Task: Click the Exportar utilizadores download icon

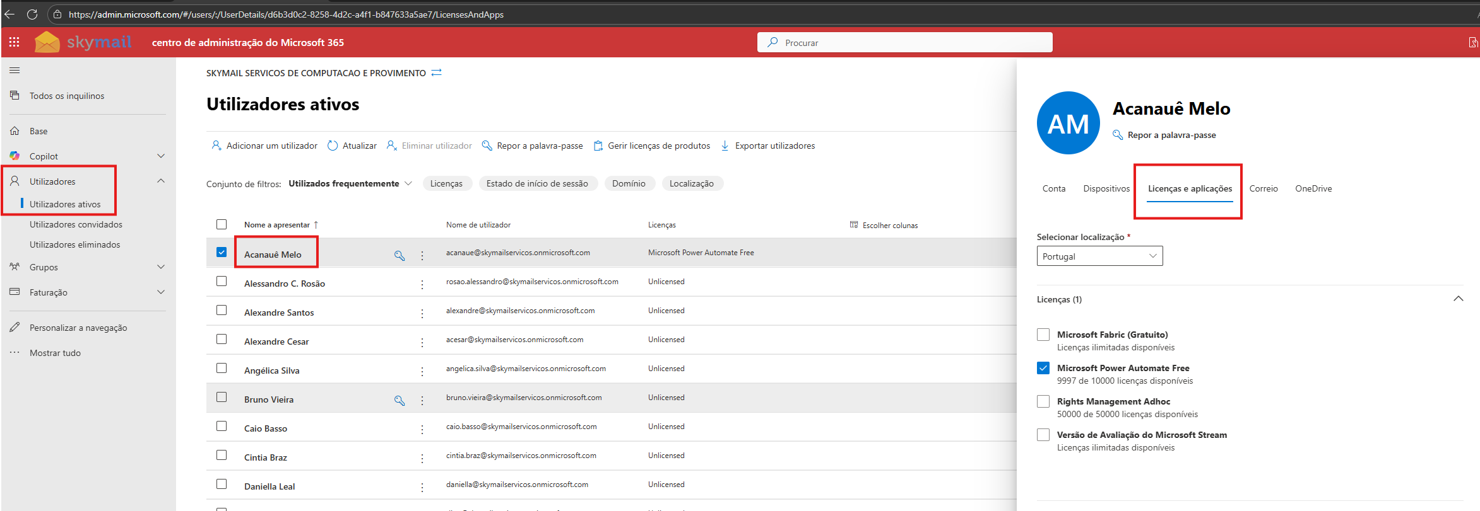Action: [x=725, y=146]
